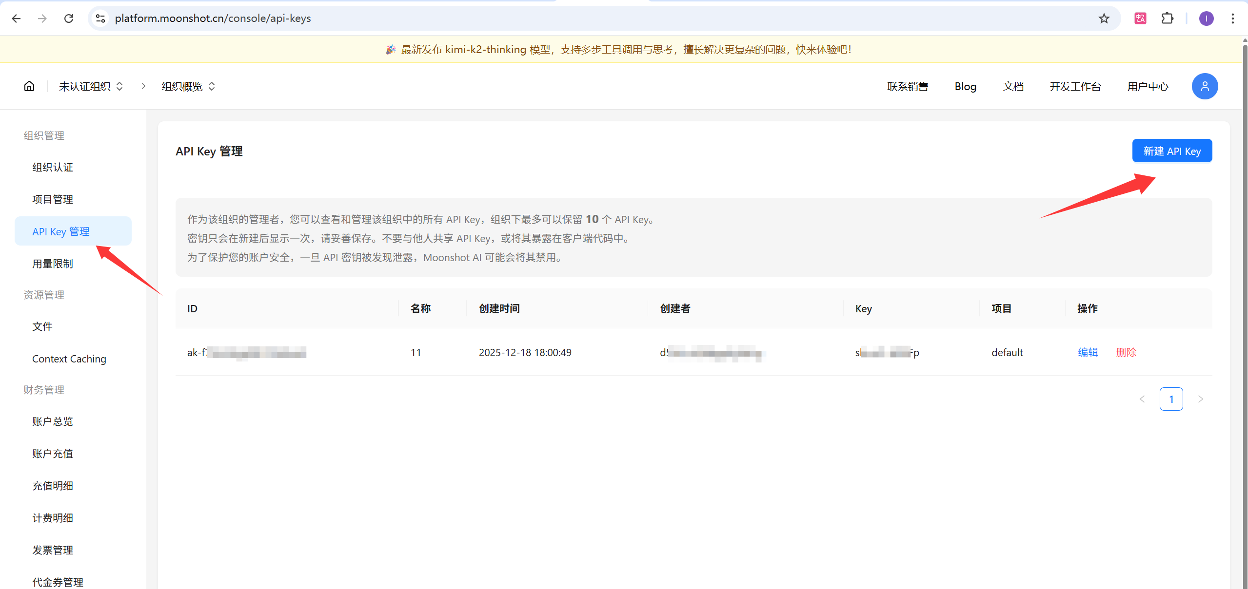1248x589 pixels.
Task: Click the red 删除 link in the key row
Action: [1126, 352]
